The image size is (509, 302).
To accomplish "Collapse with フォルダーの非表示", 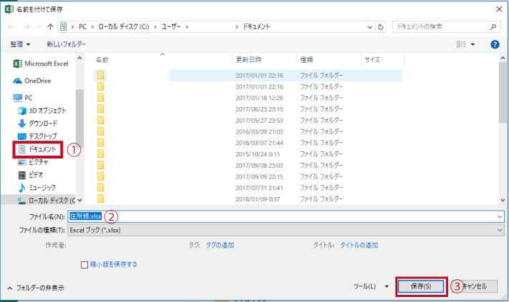I will pos(36,288).
